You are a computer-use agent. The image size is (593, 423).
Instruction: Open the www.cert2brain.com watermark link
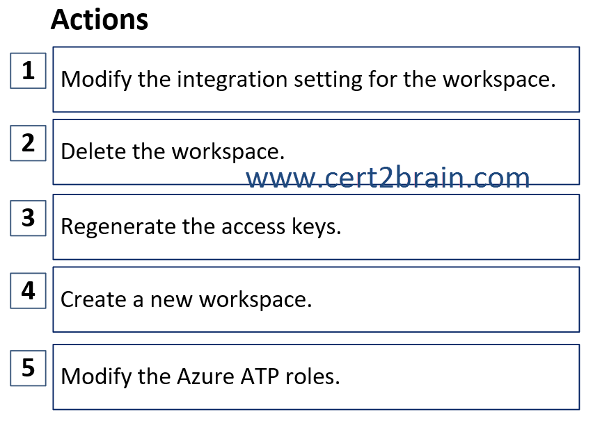[x=388, y=178]
